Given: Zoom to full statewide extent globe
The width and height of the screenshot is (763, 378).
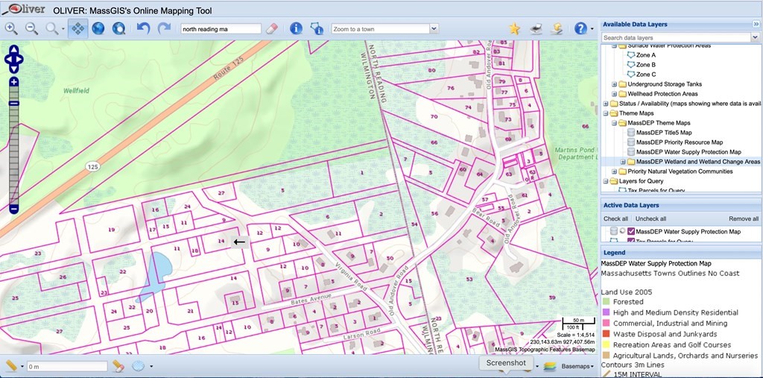Looking at the screenshot, I should click(98, 29).
